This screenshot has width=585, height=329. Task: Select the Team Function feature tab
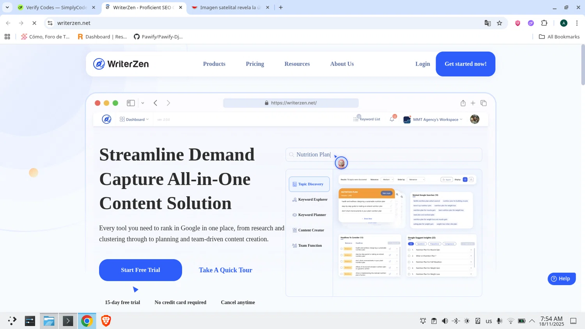pos(307,246)
